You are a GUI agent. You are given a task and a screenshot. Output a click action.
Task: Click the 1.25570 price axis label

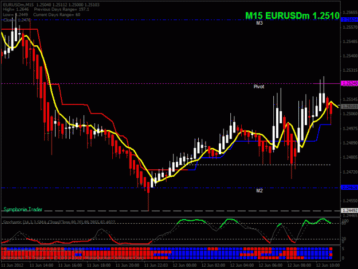pyautogui.click(x=350, y=27)
